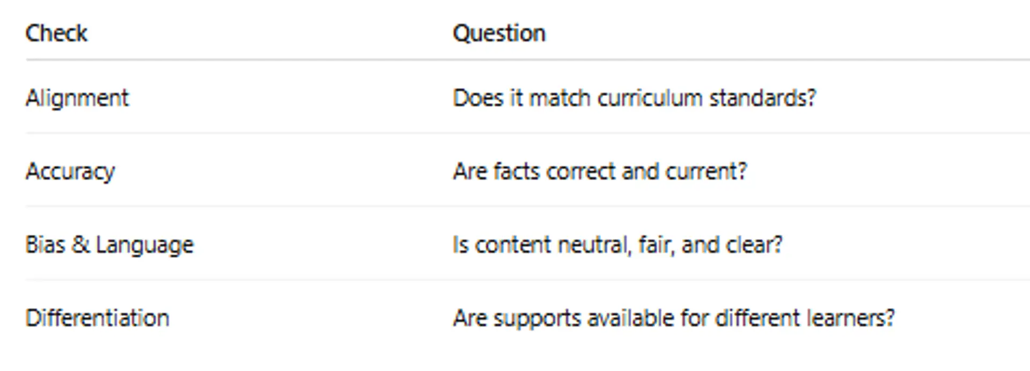Click the facts correct and current question
The image size is (1030, 371).
pos(600,172)
